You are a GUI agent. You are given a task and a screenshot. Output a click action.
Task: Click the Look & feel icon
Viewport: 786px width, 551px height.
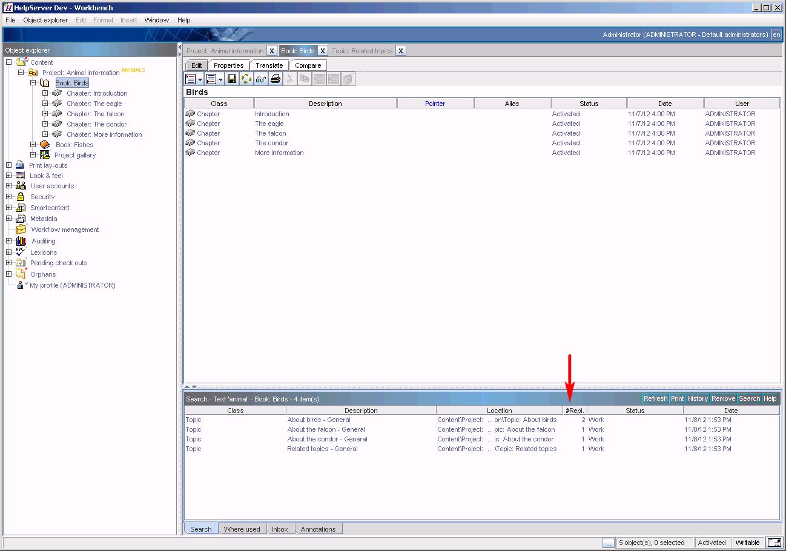20,176
